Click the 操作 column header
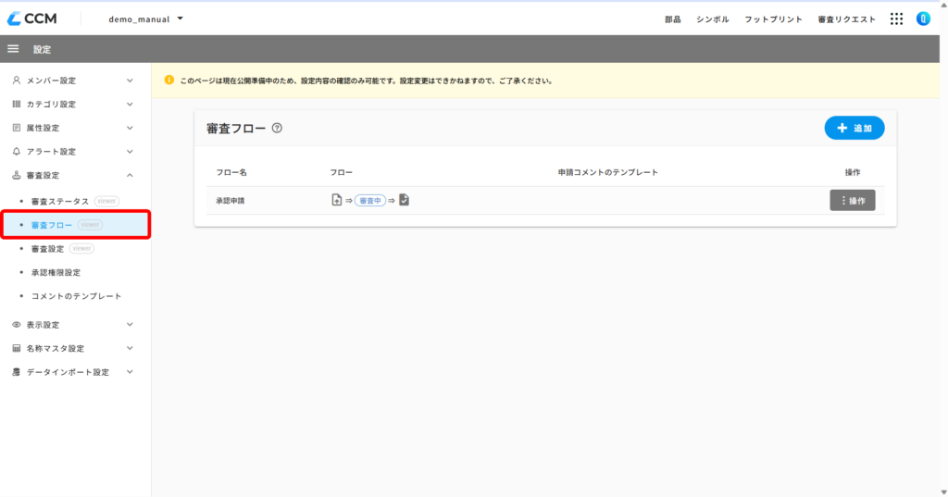 853,172
